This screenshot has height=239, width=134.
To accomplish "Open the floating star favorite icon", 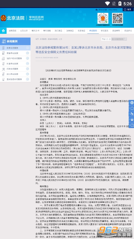I will click(x=132, y=119).
